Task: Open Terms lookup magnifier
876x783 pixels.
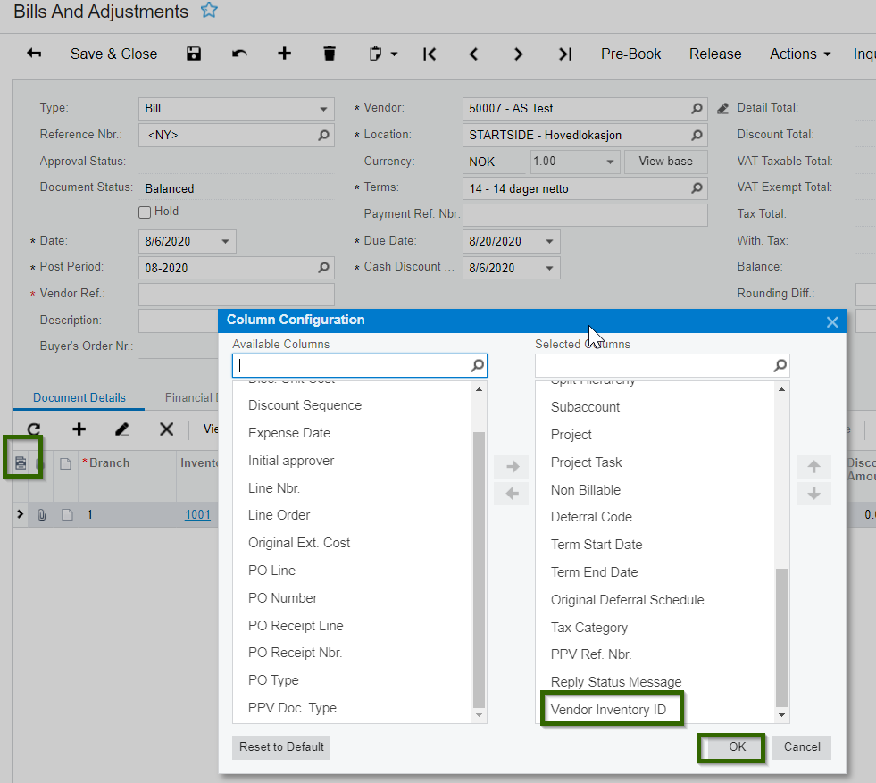Action: (x=697, y=188)
